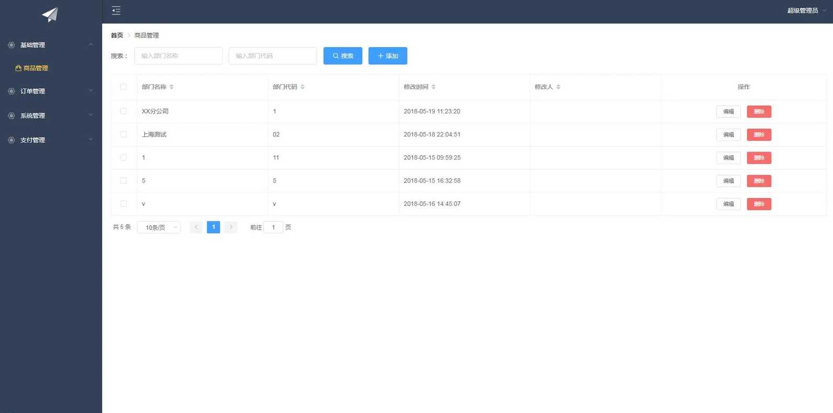The width and height of the screenshot is (833, 413).
Task: Go to next page arrow
Action: point(231,227)
